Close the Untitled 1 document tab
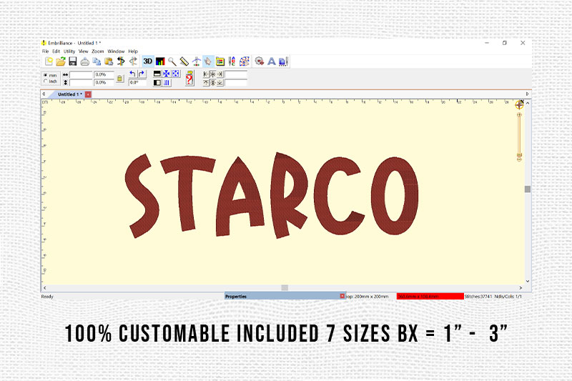Screen dimensions: 572x381 [x=88, y=94]
